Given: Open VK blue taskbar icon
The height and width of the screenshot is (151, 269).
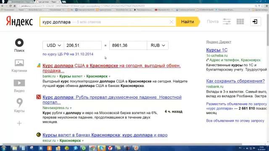Looking at the screenshot, I should click(x=41, y=148).
